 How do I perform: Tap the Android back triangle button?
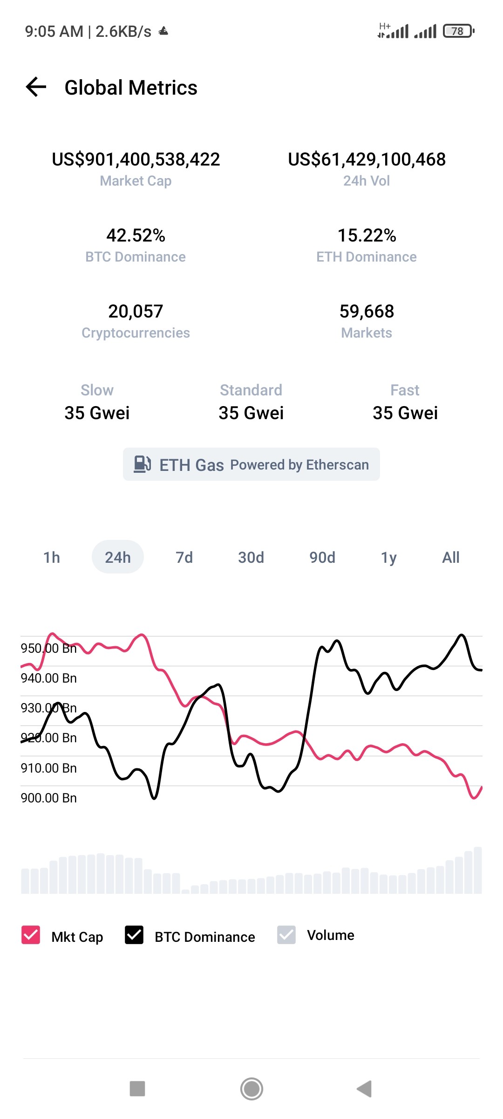point(364,1089)
